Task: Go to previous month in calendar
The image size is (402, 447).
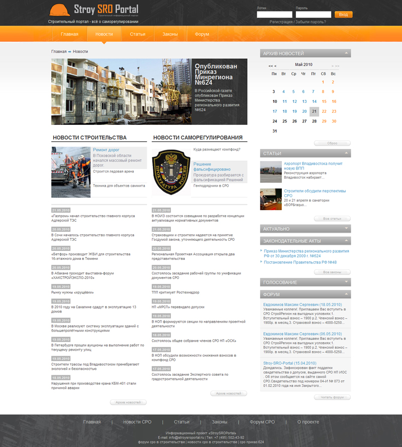Action: click(275, 66)
